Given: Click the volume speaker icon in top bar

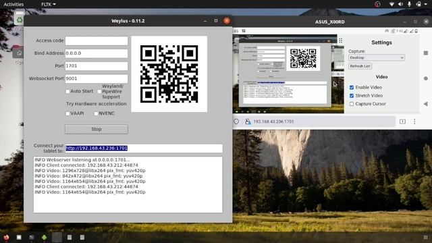Looking at the screenshot, I should coord(400,4).
